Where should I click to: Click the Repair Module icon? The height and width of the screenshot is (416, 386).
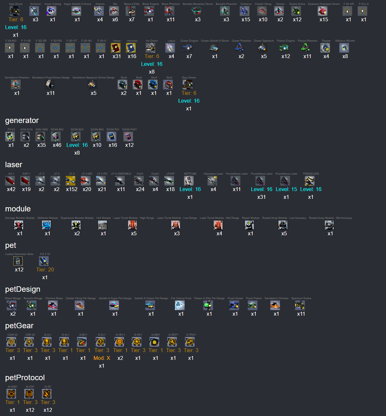click(249, 225)
